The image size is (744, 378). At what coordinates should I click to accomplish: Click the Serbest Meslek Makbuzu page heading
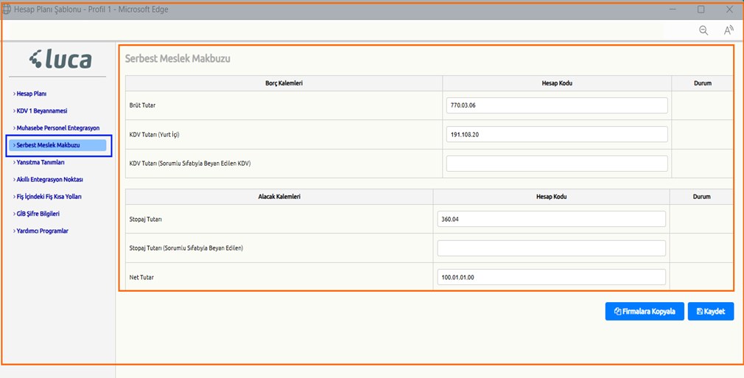coord(178,59)
